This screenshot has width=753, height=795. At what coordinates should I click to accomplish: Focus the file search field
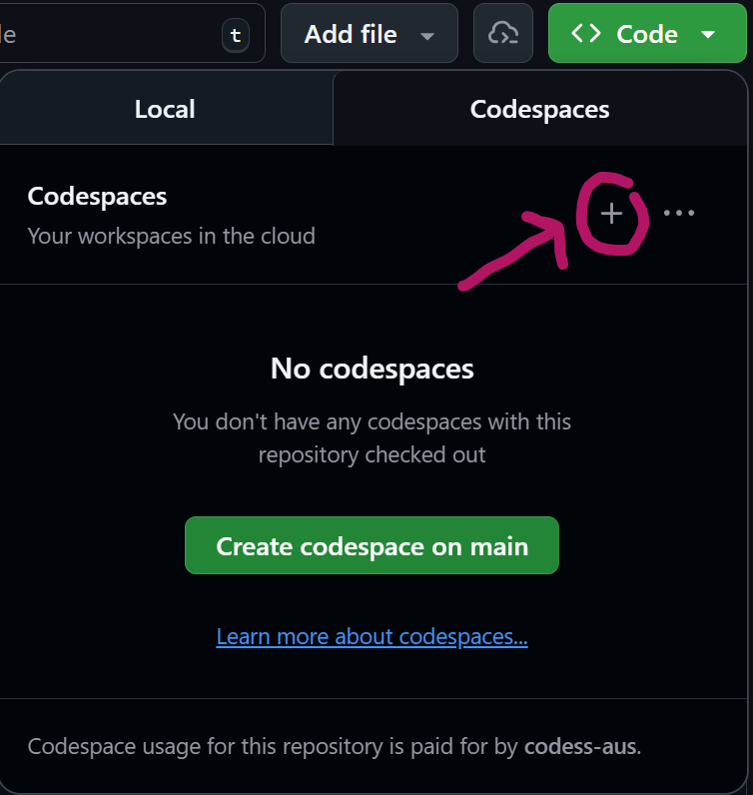click(132, 34)
